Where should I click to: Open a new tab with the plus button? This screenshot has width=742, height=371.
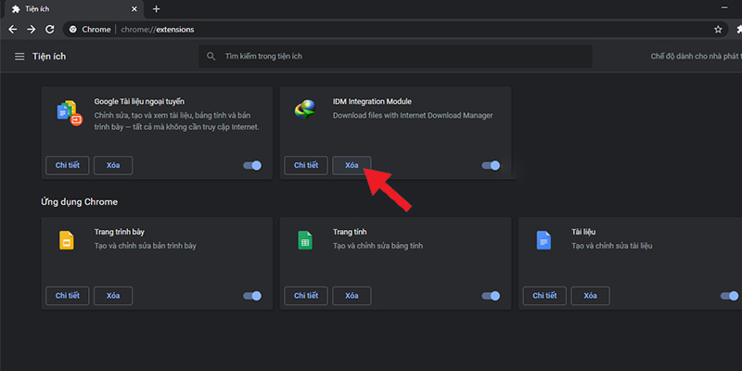coord(157,9)
